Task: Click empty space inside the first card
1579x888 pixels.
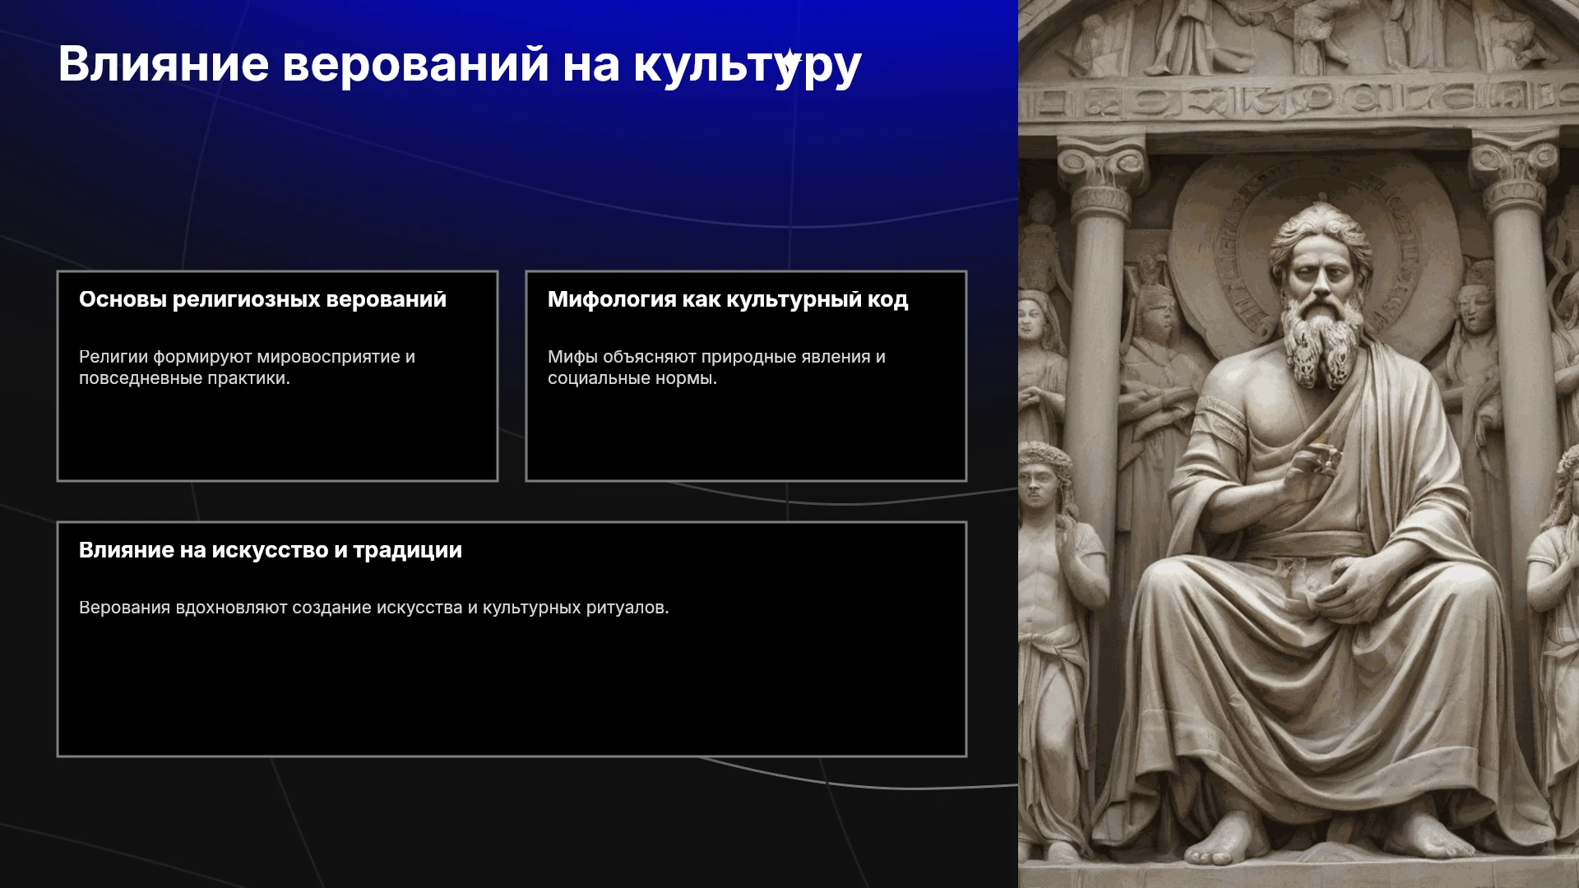Action: [277, 436]
